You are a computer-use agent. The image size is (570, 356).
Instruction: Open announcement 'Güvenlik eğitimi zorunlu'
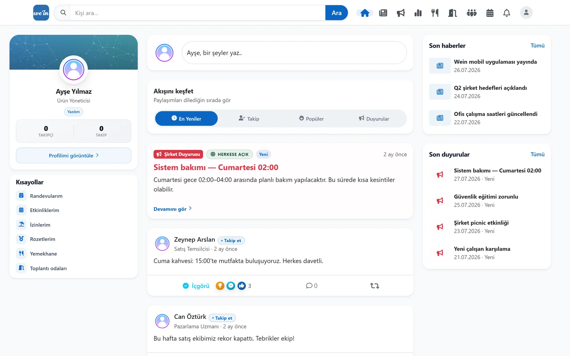(x=487, y=200)
